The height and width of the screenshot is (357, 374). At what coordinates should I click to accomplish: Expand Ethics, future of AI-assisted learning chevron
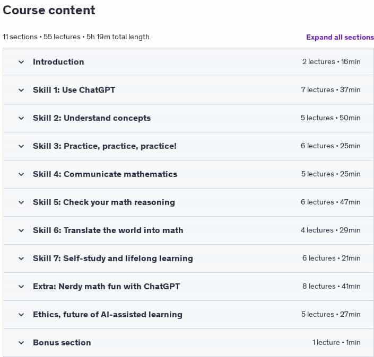21,315
